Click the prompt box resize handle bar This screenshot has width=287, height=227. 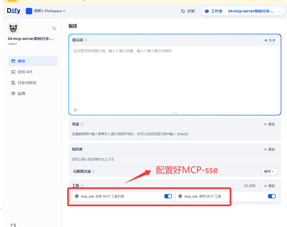175,113
